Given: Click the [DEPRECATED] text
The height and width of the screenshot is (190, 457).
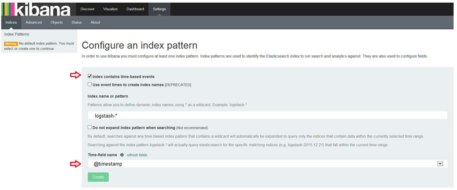Looking at the screenshot, I should coord(178,85).
